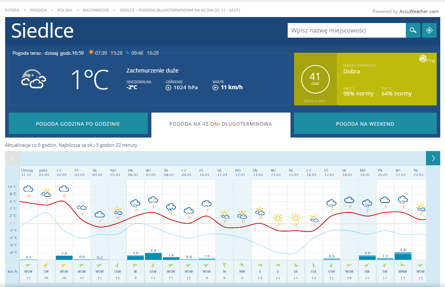The image size is (445, 287).
Task: Open the Mazowieckie breadcrumb link
Action: tap(95, 10)
